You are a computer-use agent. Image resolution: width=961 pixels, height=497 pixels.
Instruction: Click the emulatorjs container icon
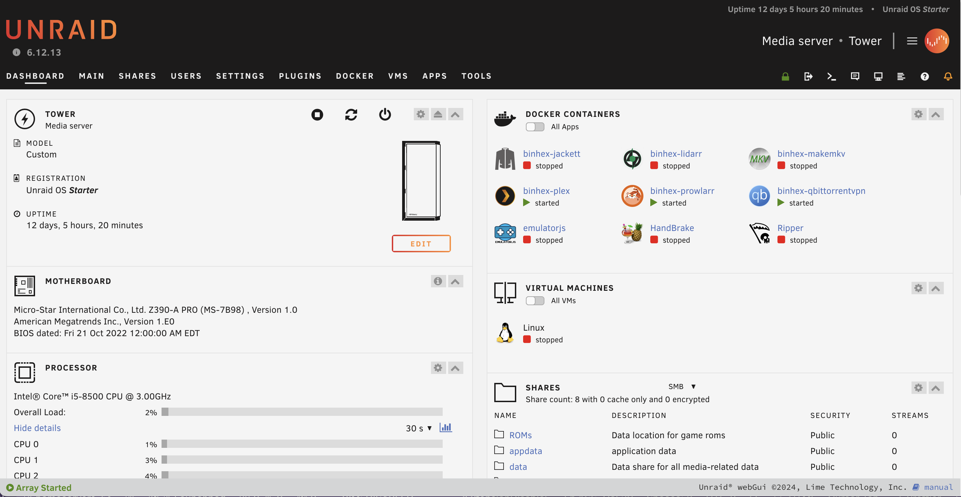point(505,233)
